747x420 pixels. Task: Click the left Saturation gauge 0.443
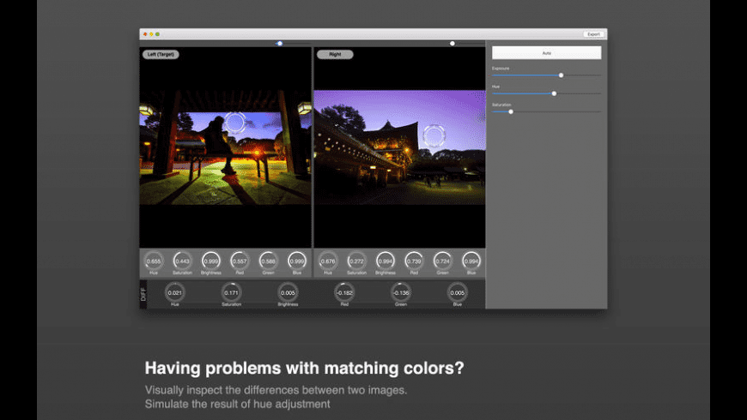coord(183,261)
